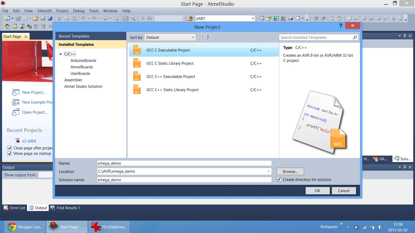This screenshot has height=233, width=415.
Task: Click the Cut scissors toolbar icon
Action: click(x=59, y=18)
